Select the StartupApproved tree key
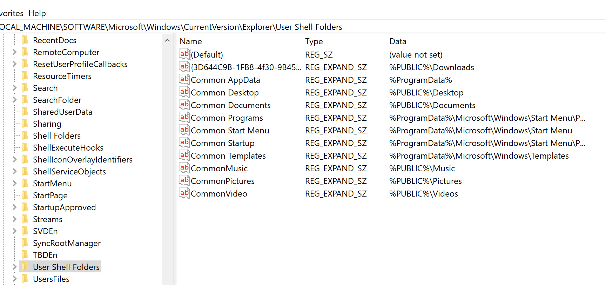The height and width of the screenshot is (285, 606). pos(64,207)
